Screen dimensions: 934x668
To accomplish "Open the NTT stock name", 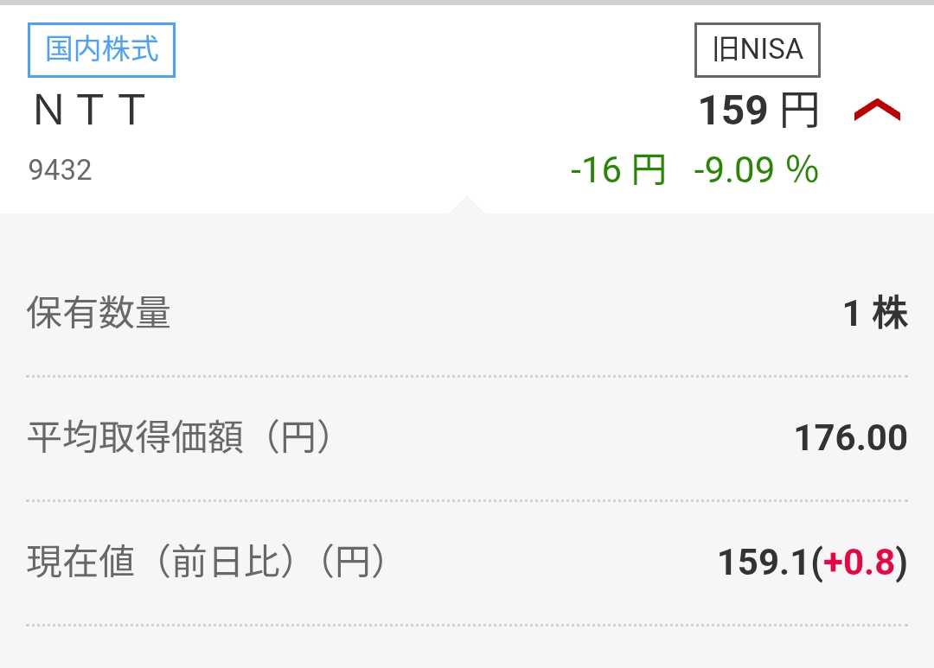I will click(88, 111).
